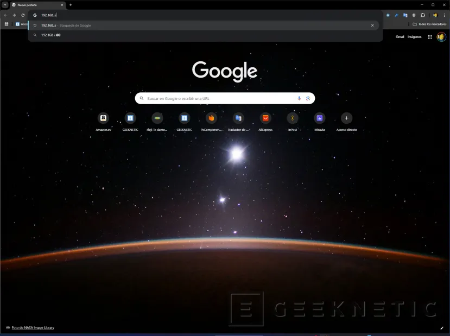Open the Chrome profile avatar in toolbar
This screenshot has width=450, height=336.
click(x=435, y=15)
